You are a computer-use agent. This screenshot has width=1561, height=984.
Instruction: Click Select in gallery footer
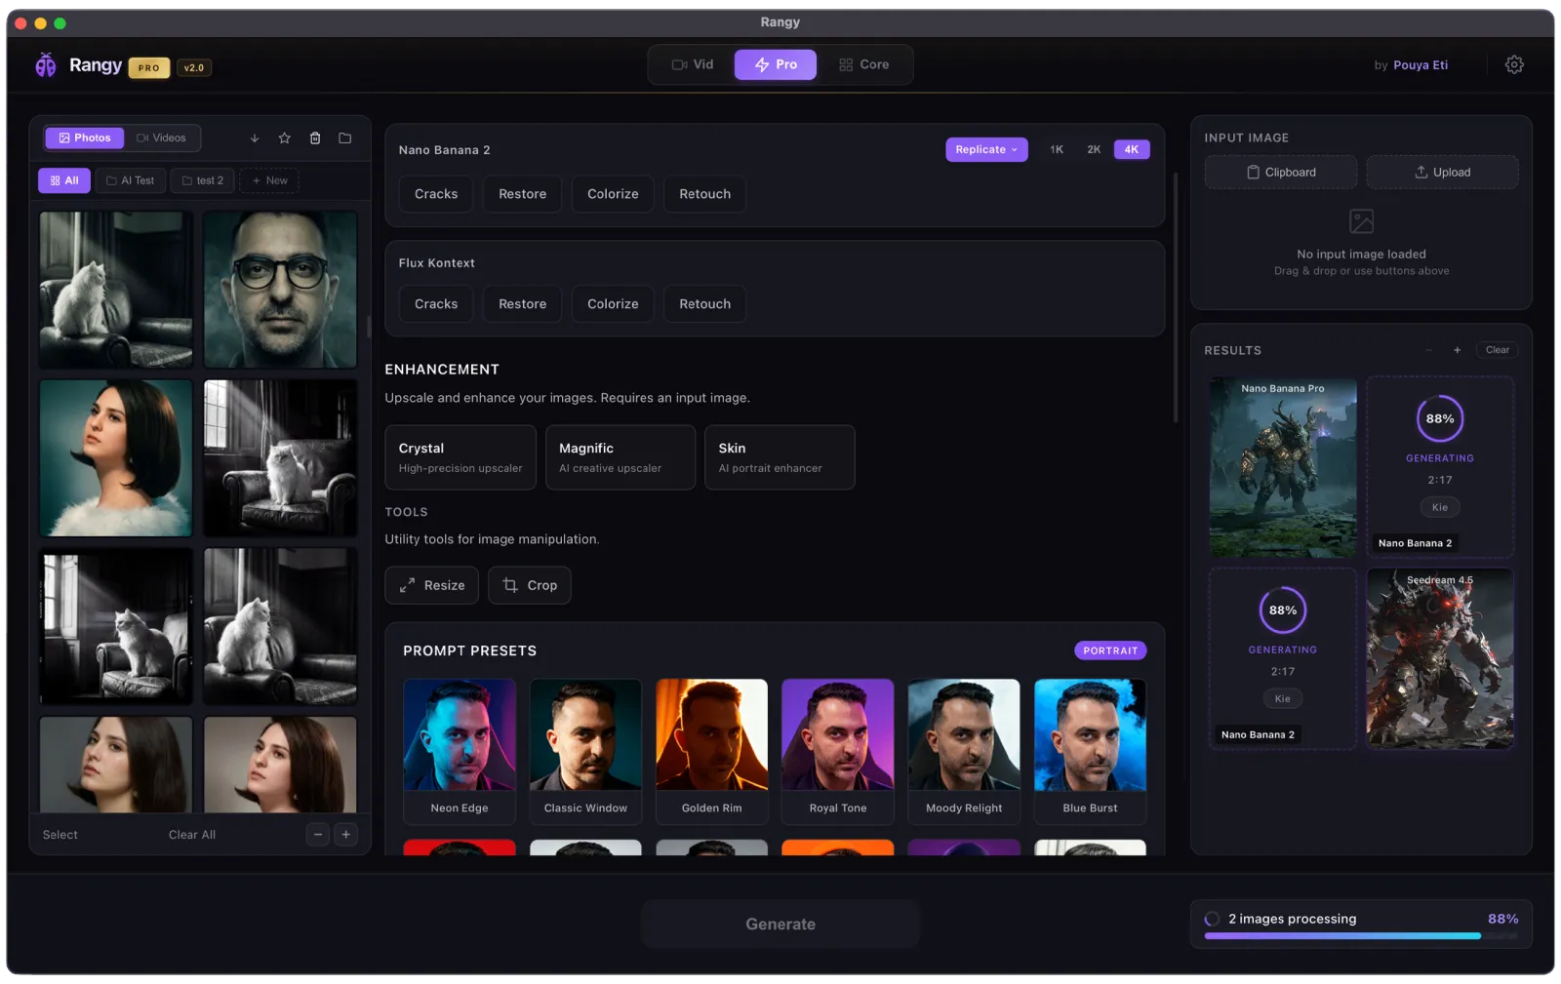point(60,835)
